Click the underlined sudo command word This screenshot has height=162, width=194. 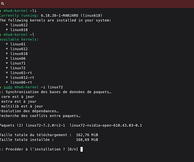pyautogui.click(x=8, y=87)
